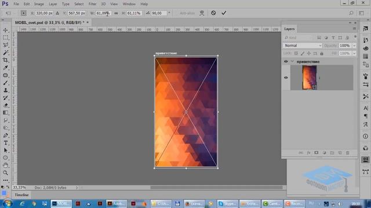Open the Opacity slider dropdown arrow
The height and width of the screenshot is (208, 371).
(354, 46)
